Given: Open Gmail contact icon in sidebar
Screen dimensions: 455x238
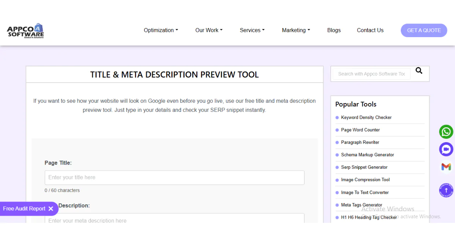Looking at the screenshot, I should click(x=446, y=166).
